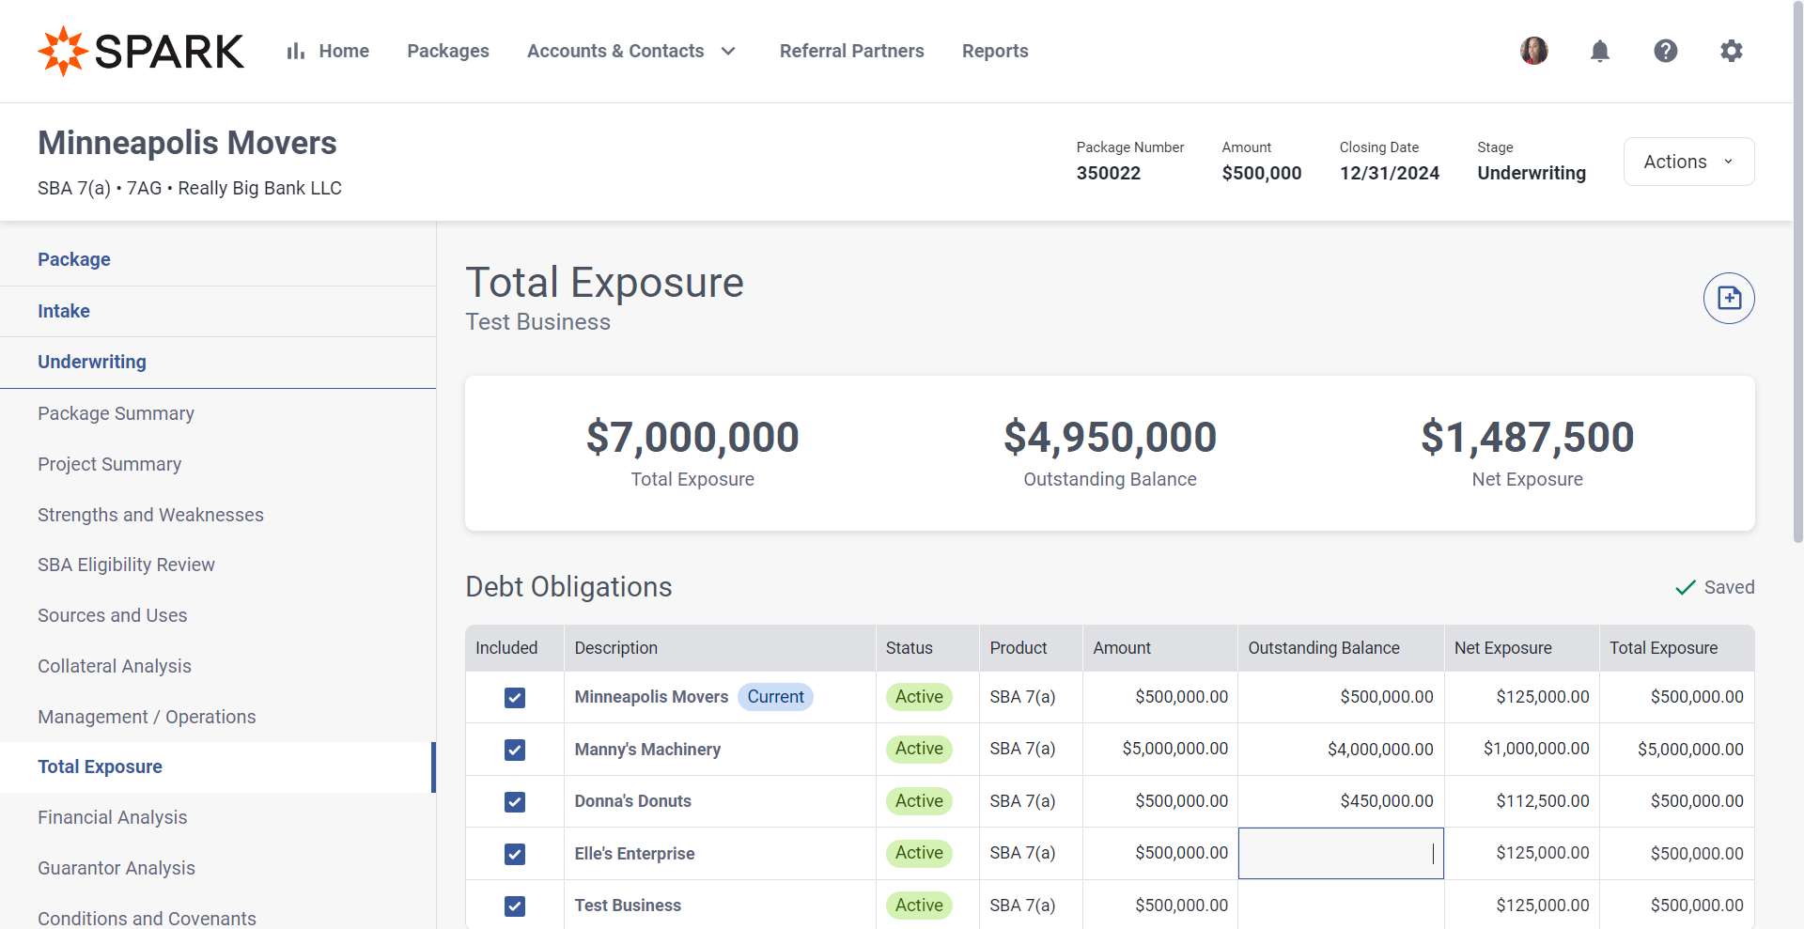Open the Accounts & Contacts menu

pyautogui.click(x=615, y=51)
